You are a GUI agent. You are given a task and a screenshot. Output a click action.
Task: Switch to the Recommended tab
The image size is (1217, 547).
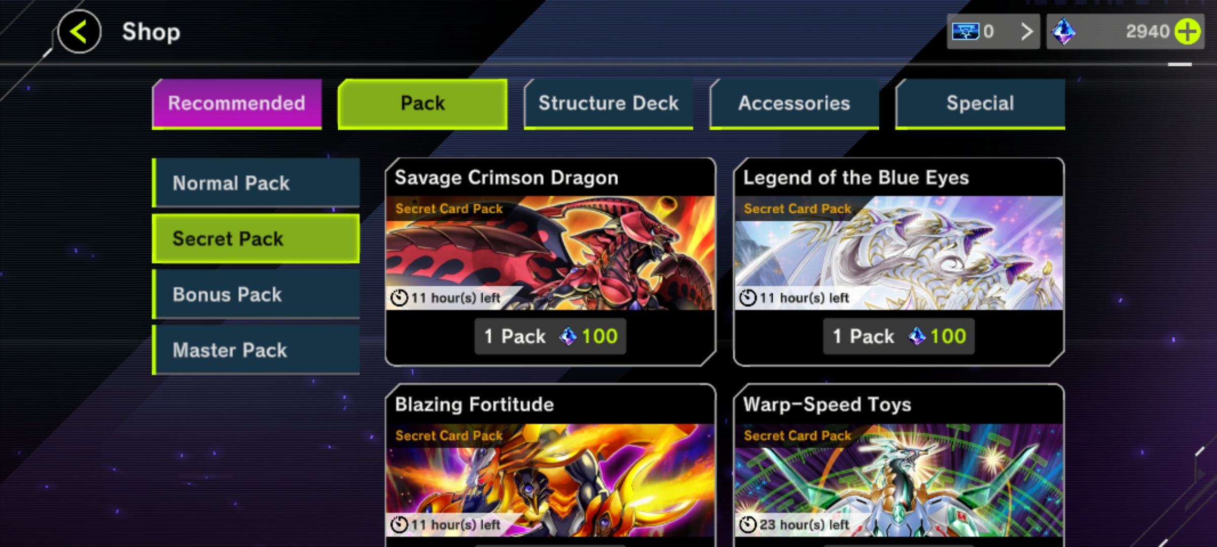coord(237,103)
